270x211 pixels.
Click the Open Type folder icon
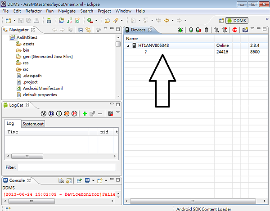[x=107, y=21]
